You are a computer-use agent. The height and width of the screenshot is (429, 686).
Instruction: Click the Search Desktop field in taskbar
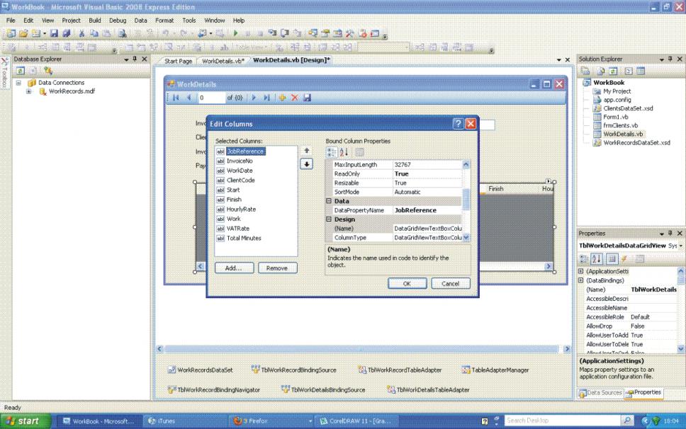coord(562,421)
